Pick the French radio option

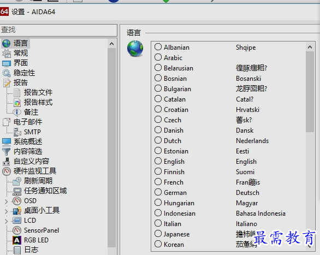(158, 182)
